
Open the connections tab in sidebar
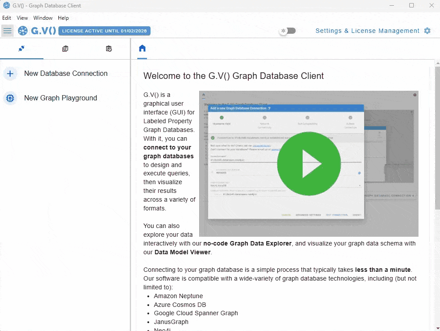pyautogui.click(x=21, y=49)
